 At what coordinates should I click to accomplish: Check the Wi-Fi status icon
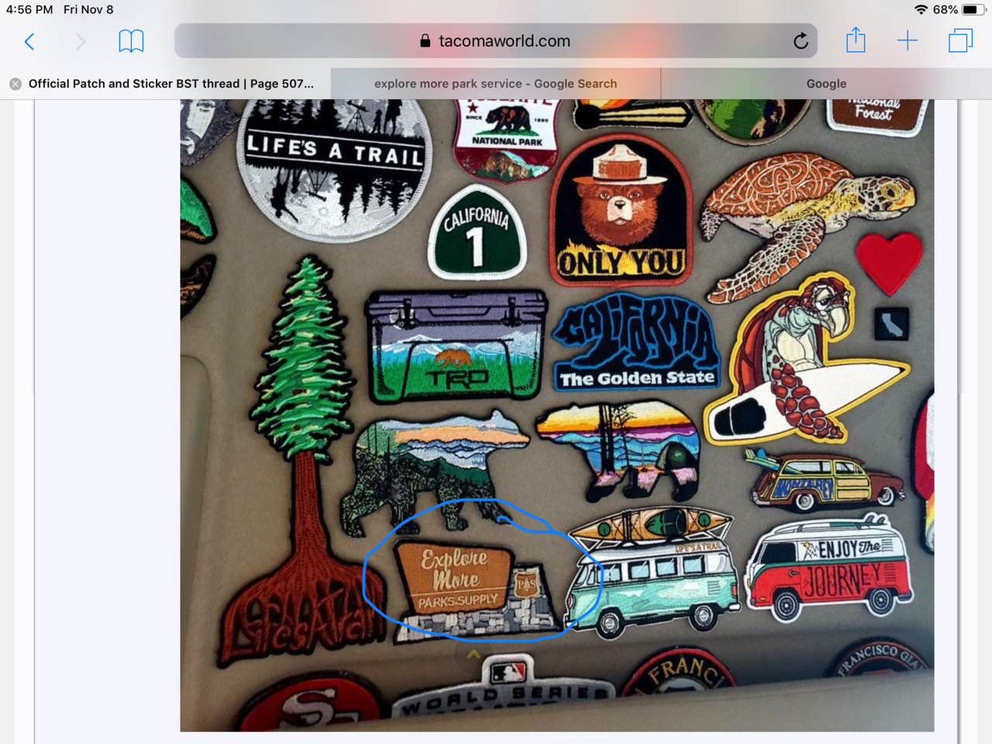point(921,9)
